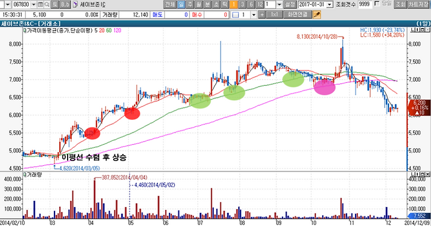Select the 1 interval button

click(x=233, y=4)
